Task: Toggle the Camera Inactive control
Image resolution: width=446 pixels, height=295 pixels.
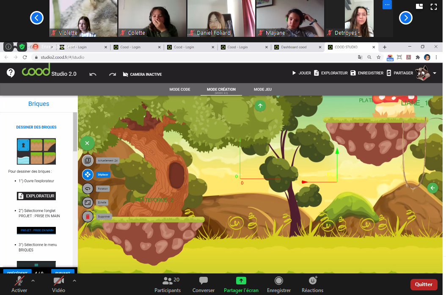Action: tap(142, 74)
